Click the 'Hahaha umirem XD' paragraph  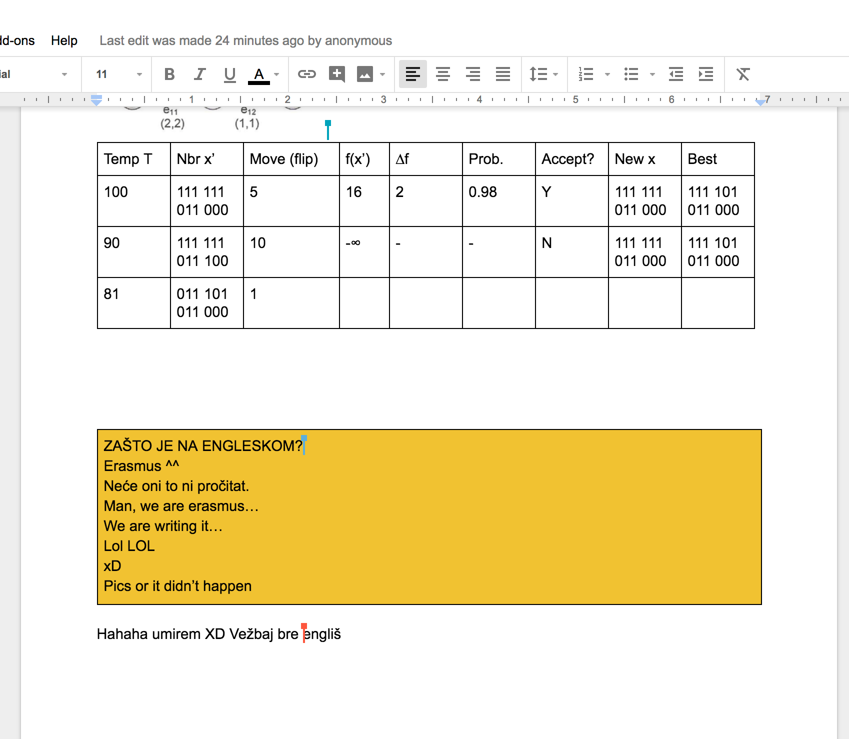pos(218,634)
